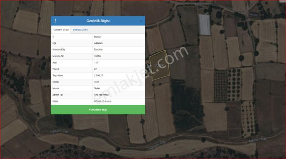Click the Parsel value 22

pos(96,69)
